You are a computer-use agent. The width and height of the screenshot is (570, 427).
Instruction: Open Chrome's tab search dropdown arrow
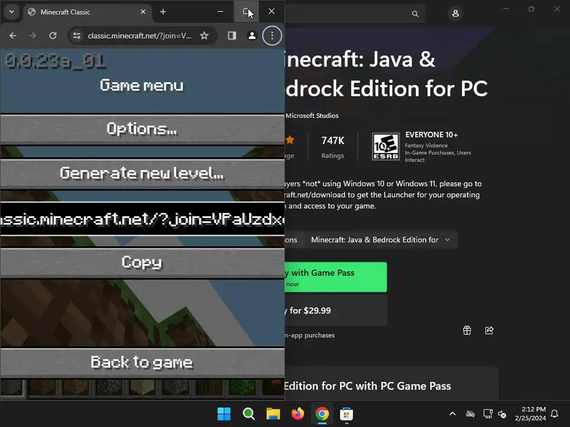pos(12,12)
